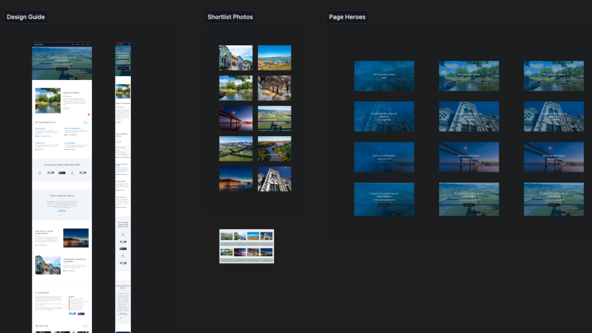The width and height of the screenshot is (592, 333).
Task: Click the blue-overlay "Local expertise" hero frame
Action: [x=384, y=117]
